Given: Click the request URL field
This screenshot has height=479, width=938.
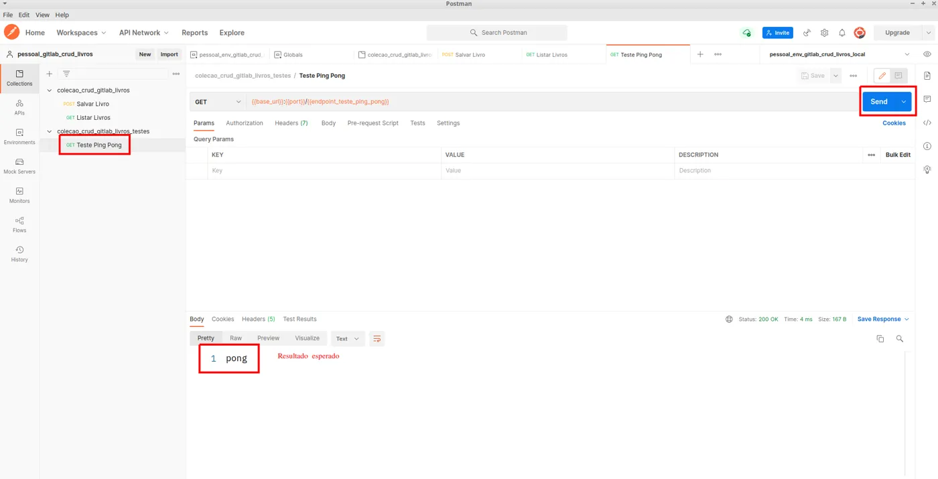Looking at the screenshot, I should pos(553,102).
